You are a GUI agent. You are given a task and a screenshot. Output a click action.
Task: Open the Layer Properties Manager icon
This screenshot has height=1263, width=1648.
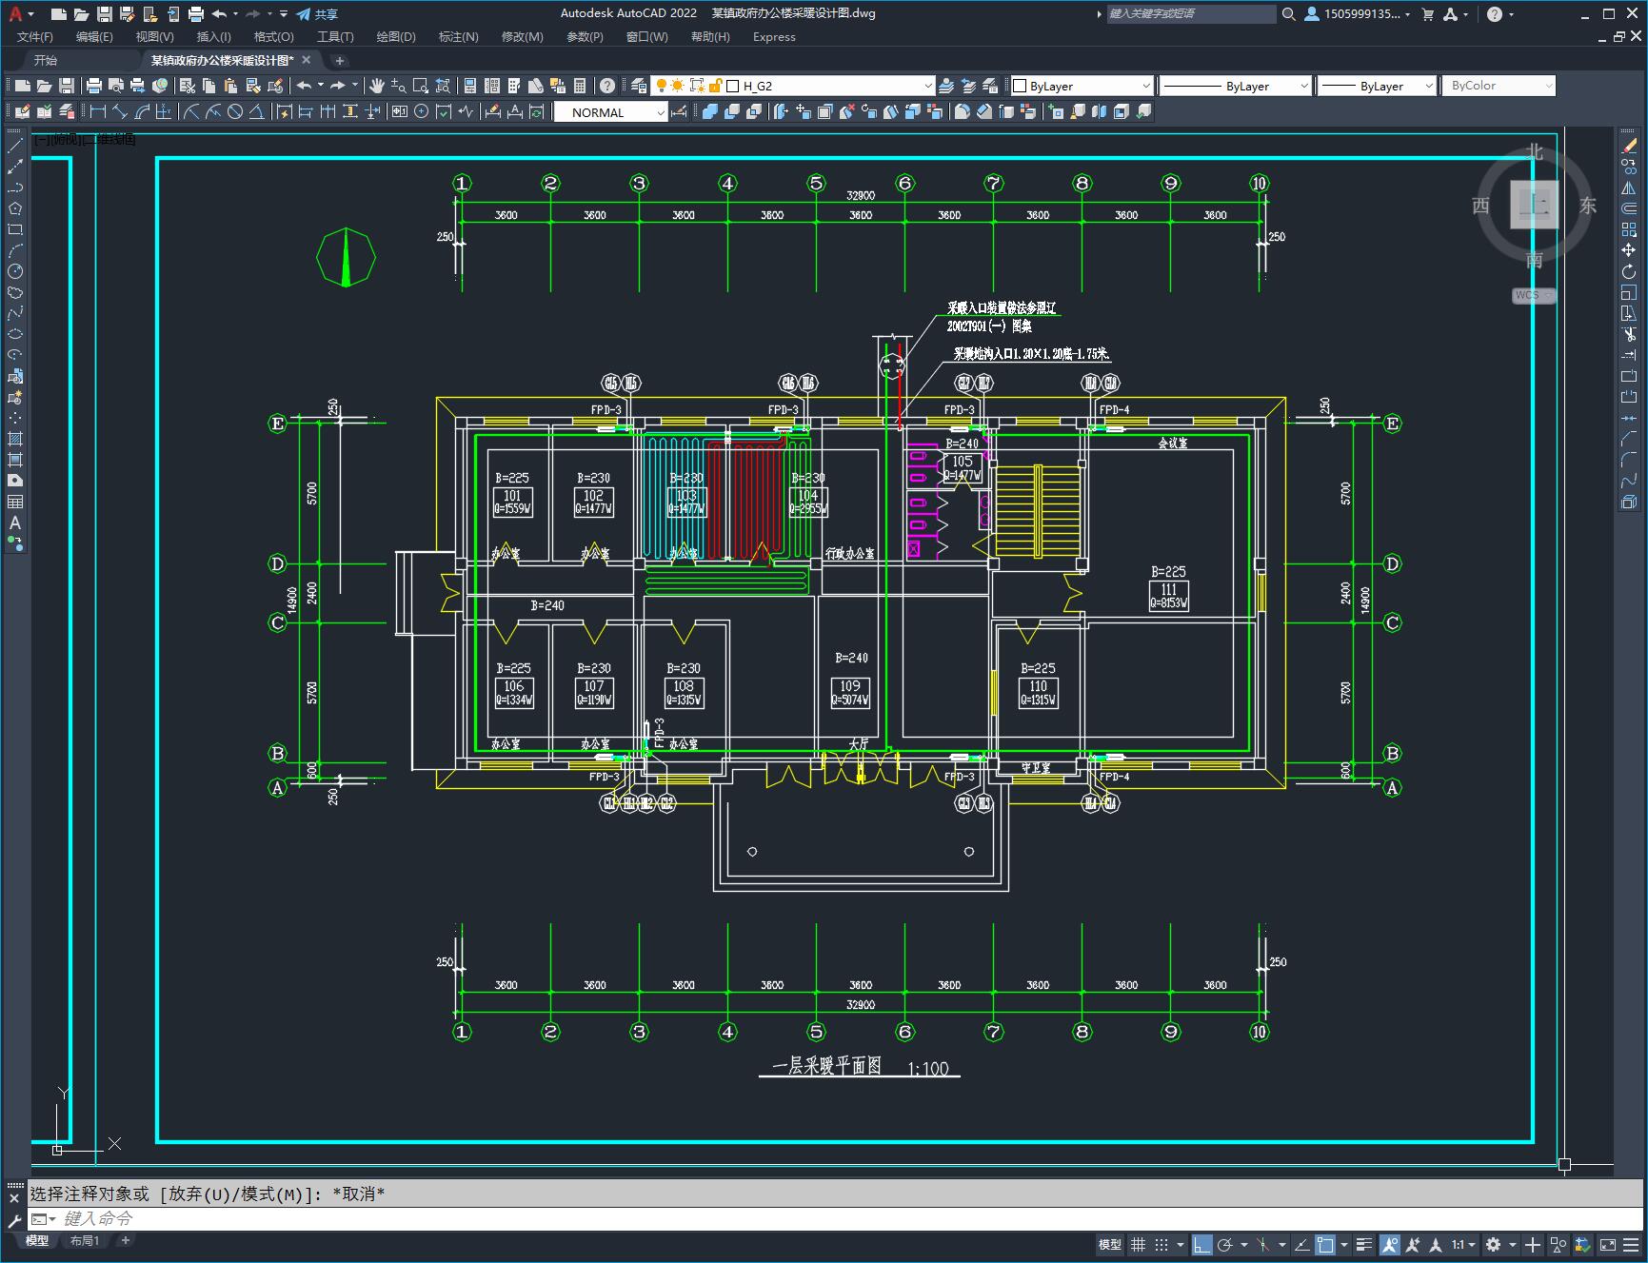pyautogui.click(x=639, y=86)
